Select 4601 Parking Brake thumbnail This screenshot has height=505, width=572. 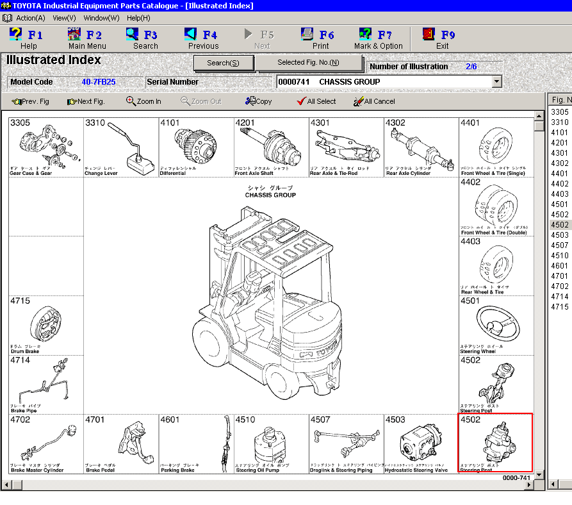pos(196,444)
